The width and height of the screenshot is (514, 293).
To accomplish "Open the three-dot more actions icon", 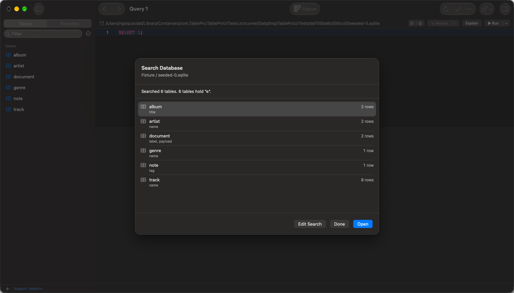I will point(470,9).
